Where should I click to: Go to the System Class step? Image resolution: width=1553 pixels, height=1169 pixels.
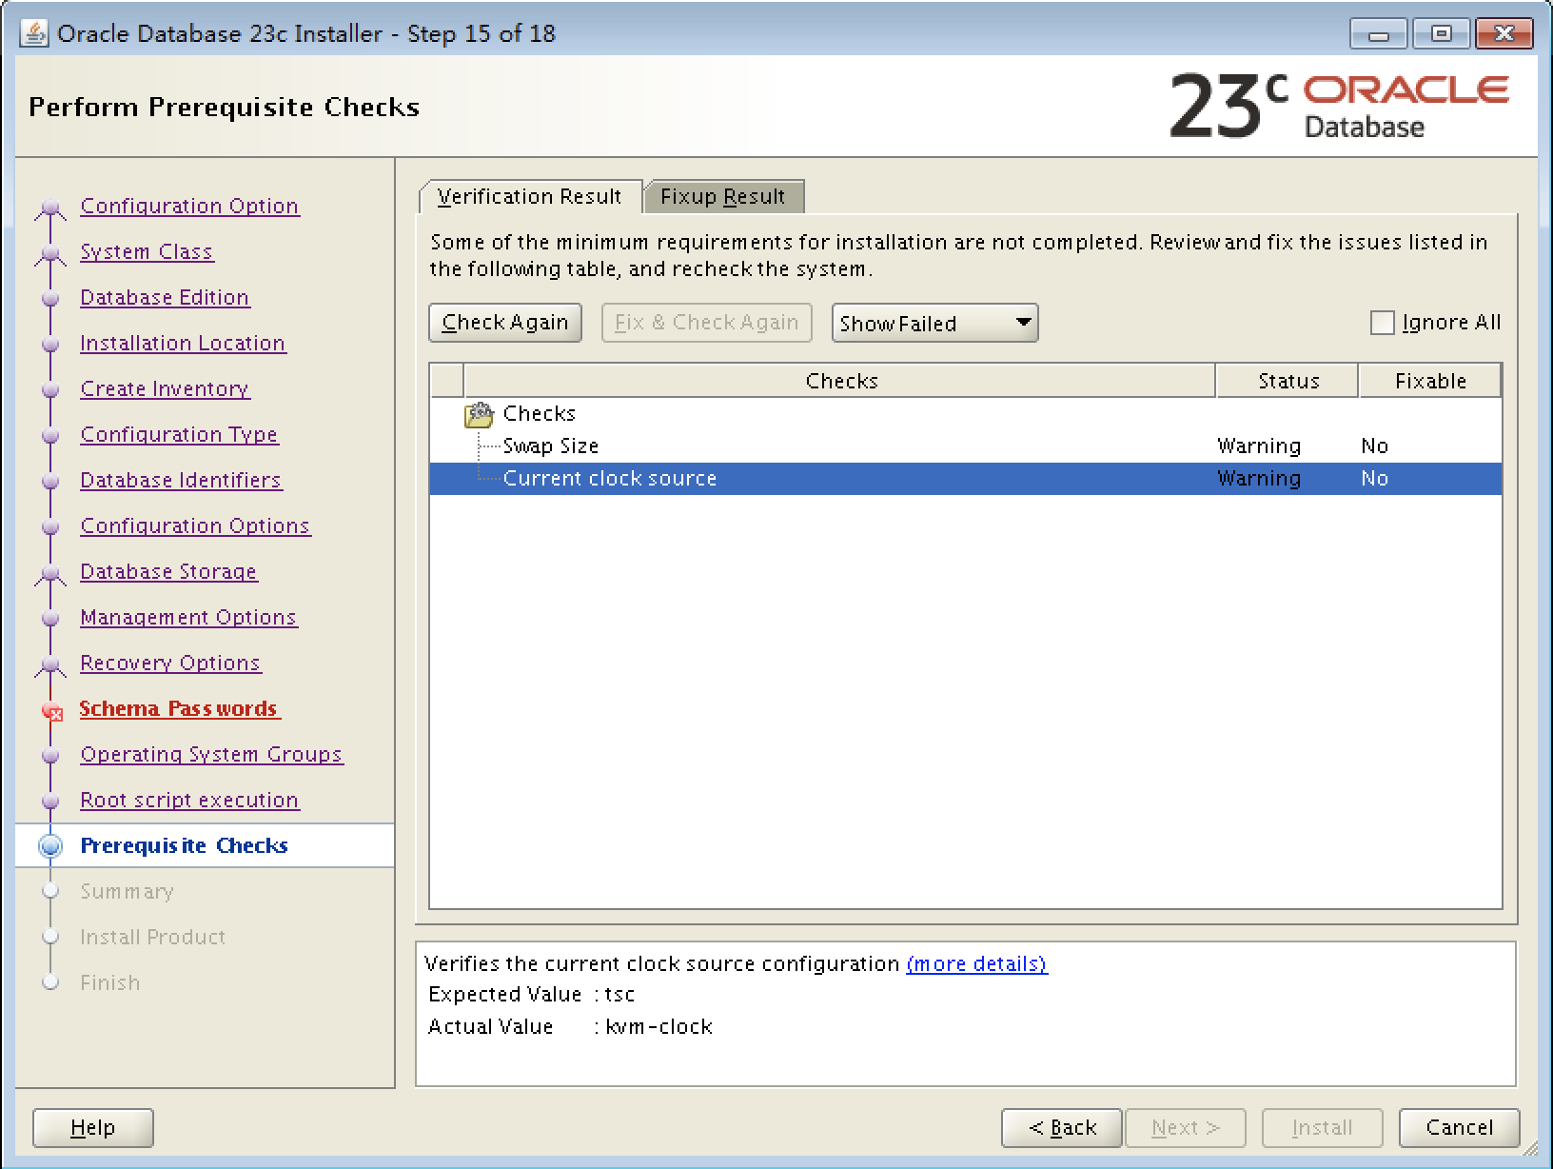[x=147, y=252]
